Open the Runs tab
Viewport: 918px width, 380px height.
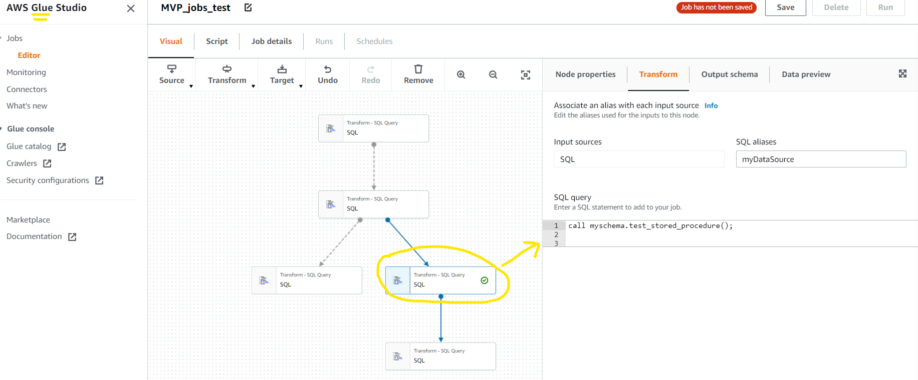tap(324, 41)
